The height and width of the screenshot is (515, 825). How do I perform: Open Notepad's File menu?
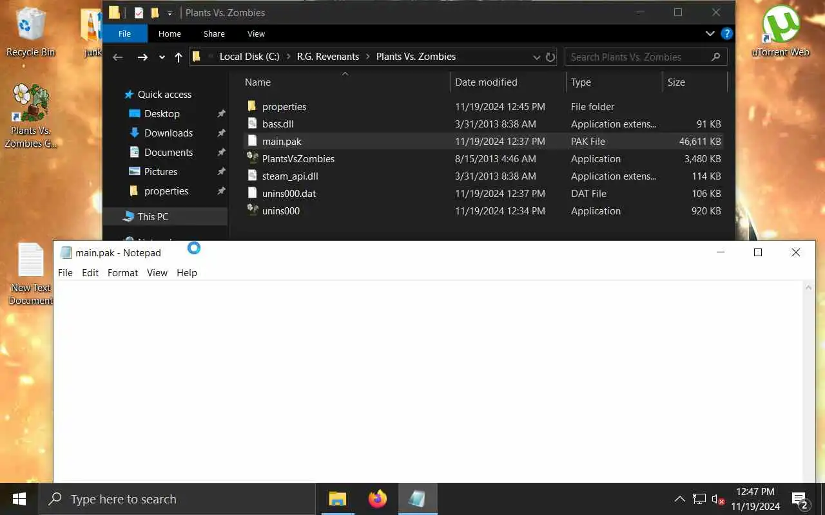click(65, 272)
